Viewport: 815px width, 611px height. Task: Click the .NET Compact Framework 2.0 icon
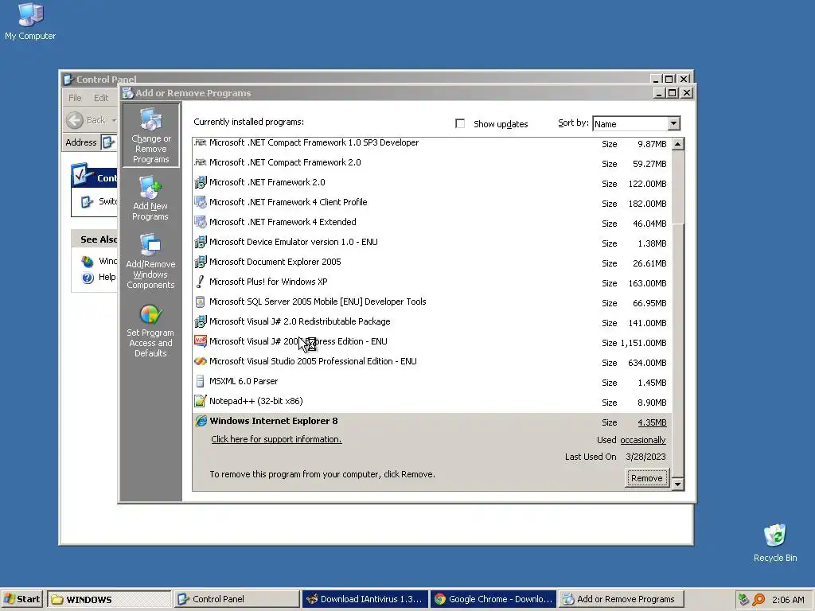point(200,162)
